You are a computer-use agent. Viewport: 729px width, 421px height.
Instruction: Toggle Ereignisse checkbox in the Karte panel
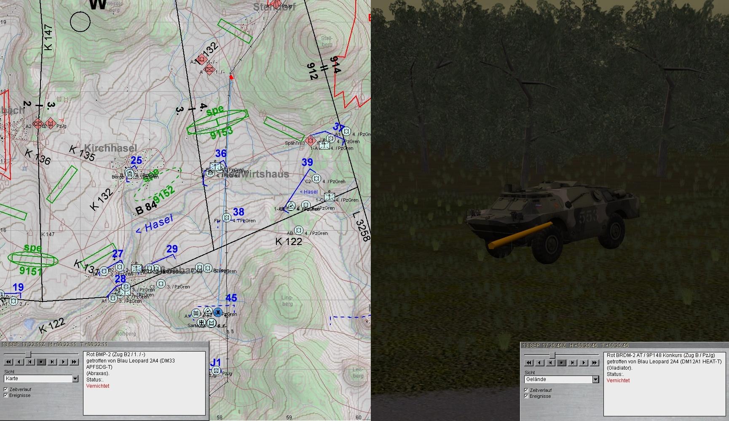coord(6,395)
